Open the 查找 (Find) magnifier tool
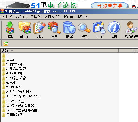Screen dimensions: 138x122 pos(84,30)
